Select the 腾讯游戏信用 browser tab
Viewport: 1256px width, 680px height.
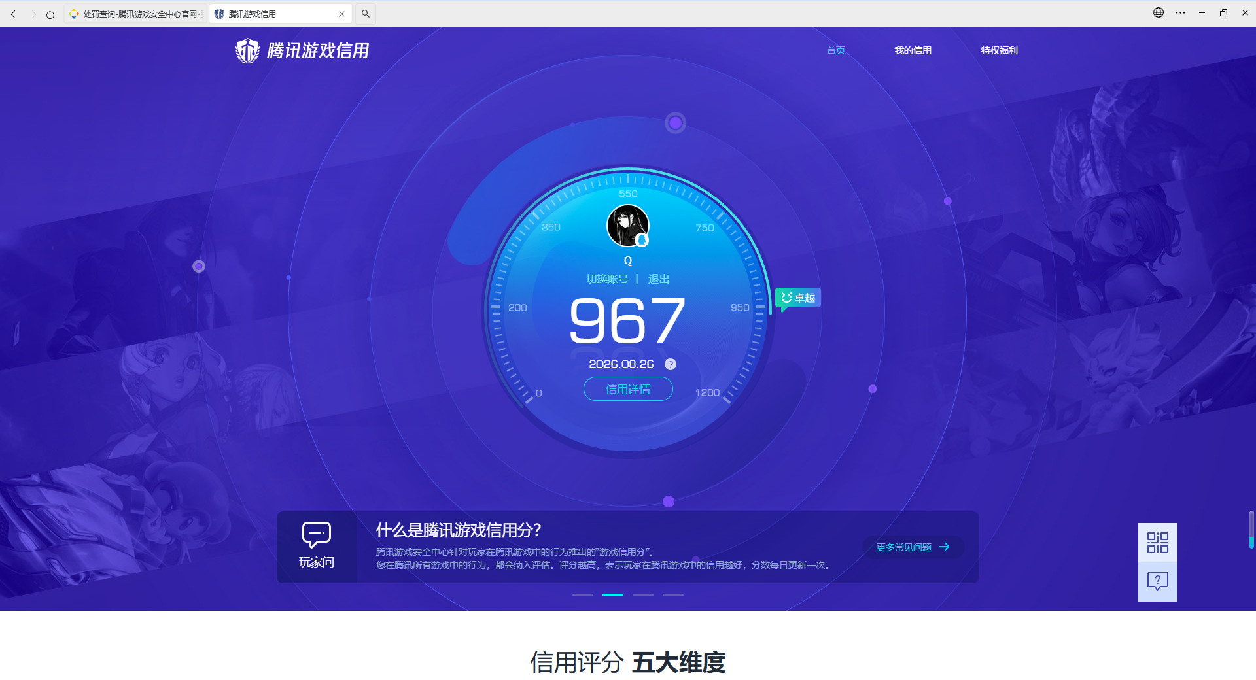pos(280,14)
